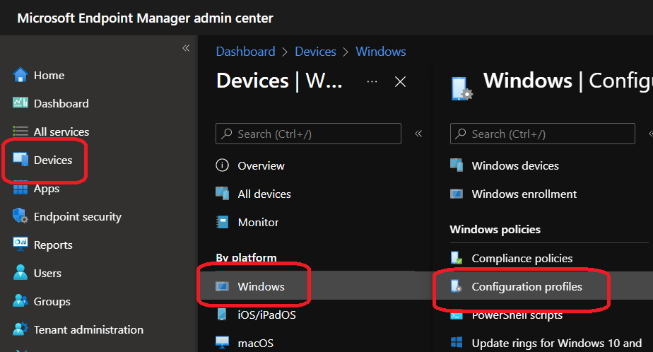Collapse the Devices blade menu
The width and height of the screenshot is (653, 352).
[x=418, y=134]
